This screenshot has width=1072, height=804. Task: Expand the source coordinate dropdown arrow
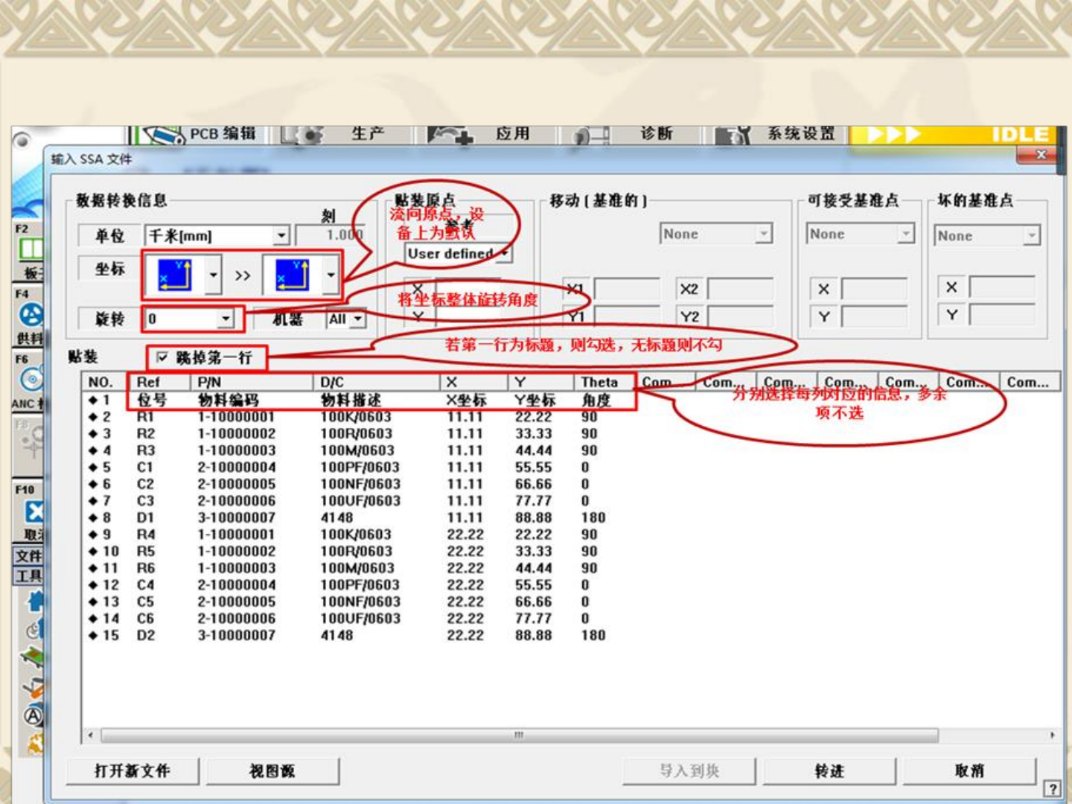(x=213, y=275)
